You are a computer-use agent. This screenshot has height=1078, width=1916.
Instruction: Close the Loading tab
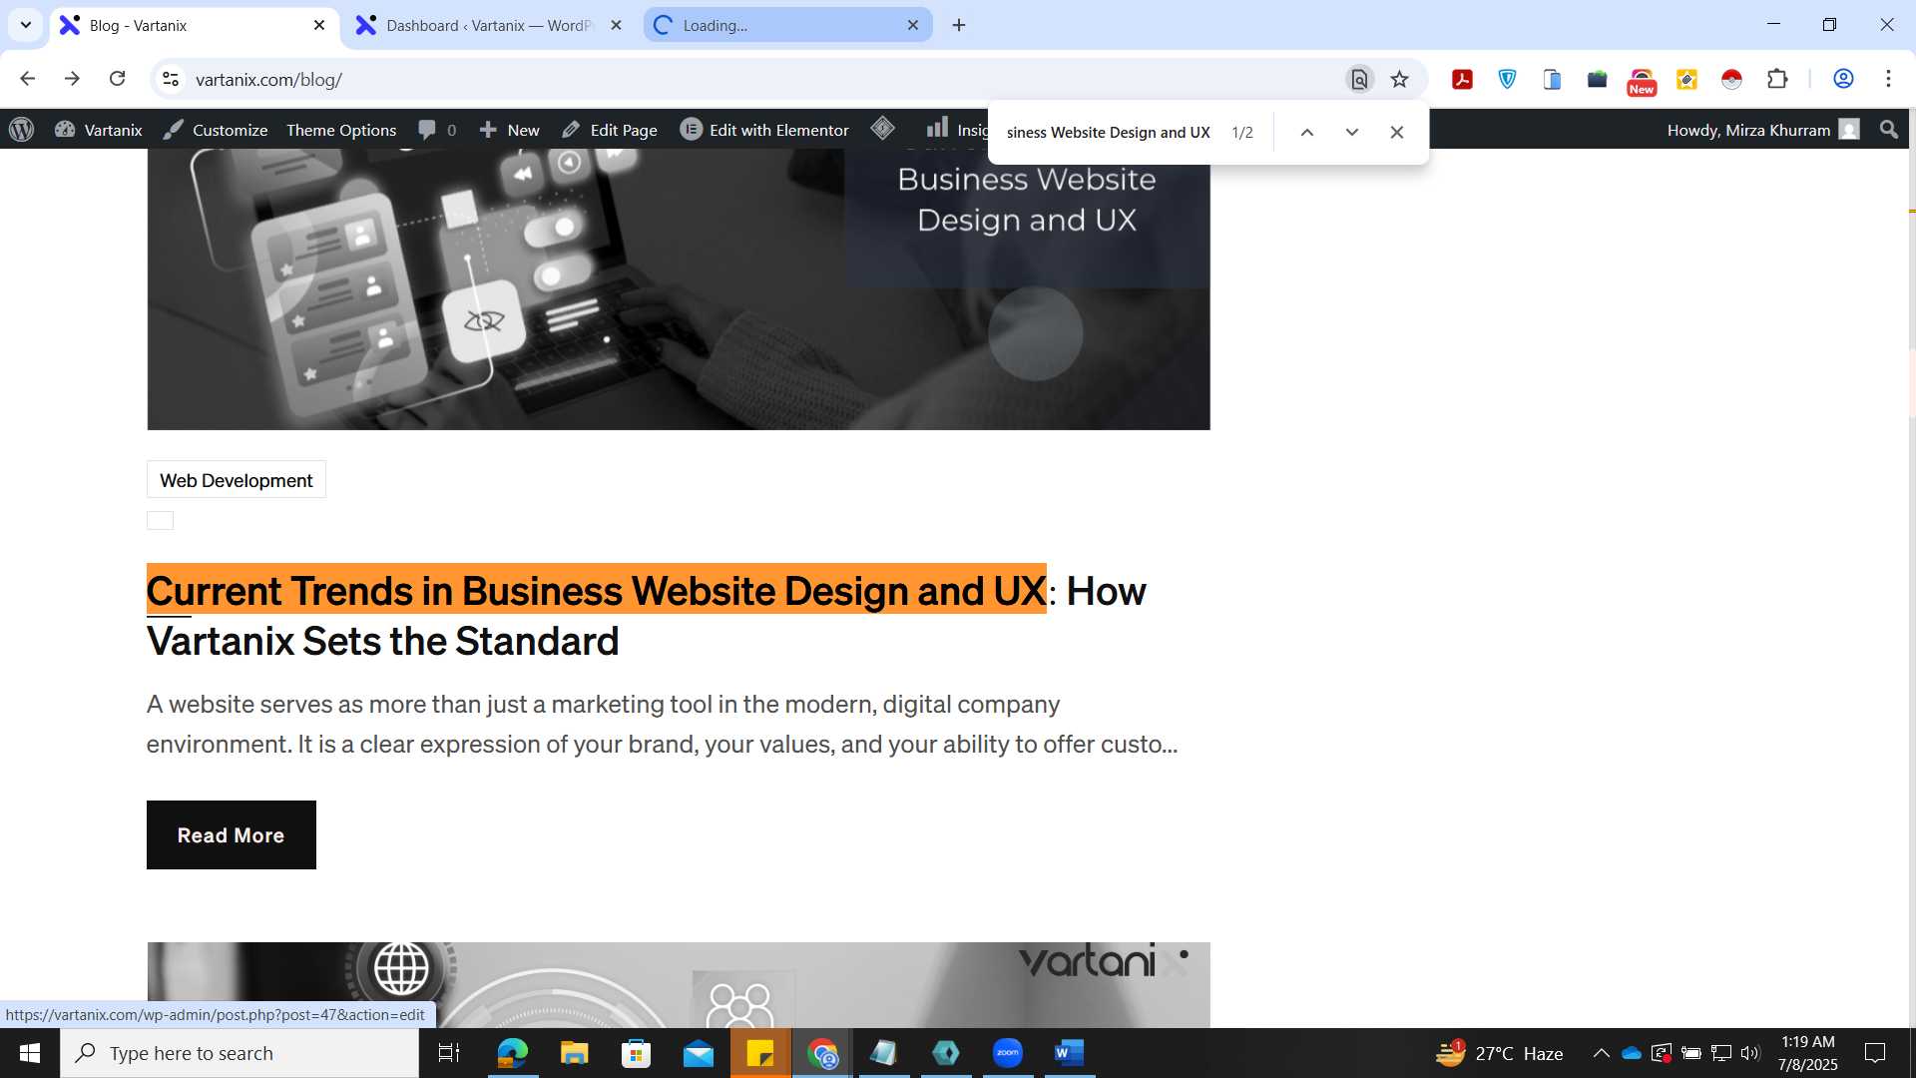912,25
